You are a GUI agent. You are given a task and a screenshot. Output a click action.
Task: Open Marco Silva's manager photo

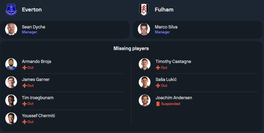[x=144, y=29]
